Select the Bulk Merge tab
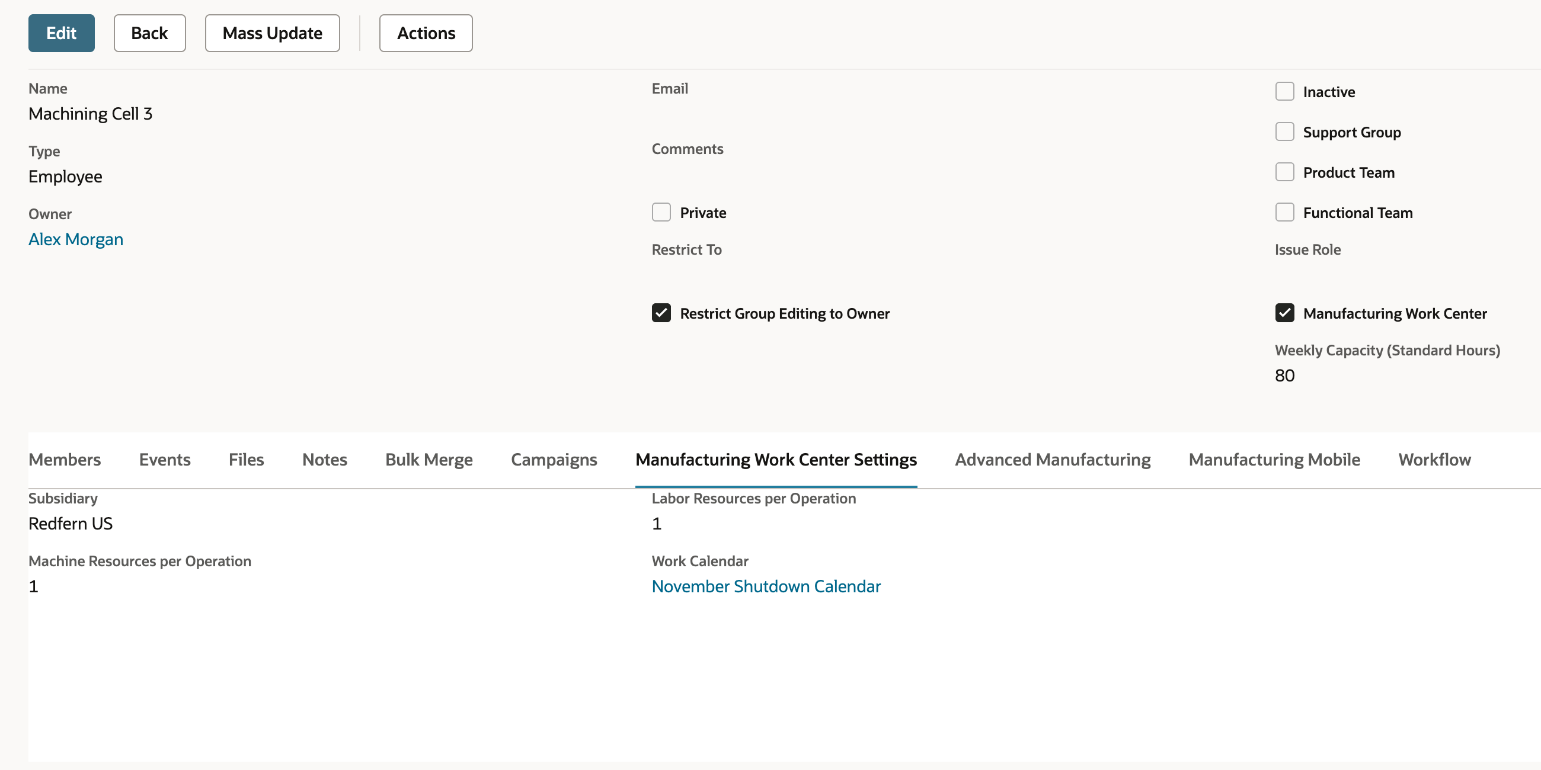The image size is (1541, 770). pos(429,459)
